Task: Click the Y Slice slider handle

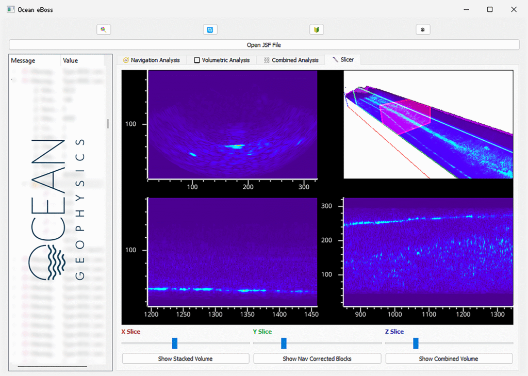Action: click(284, 343)
